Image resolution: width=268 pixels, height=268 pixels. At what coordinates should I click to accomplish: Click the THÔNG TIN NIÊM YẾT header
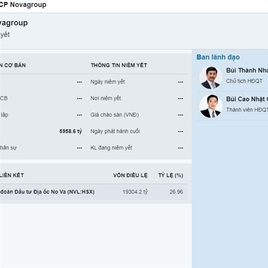coord(119,65)
